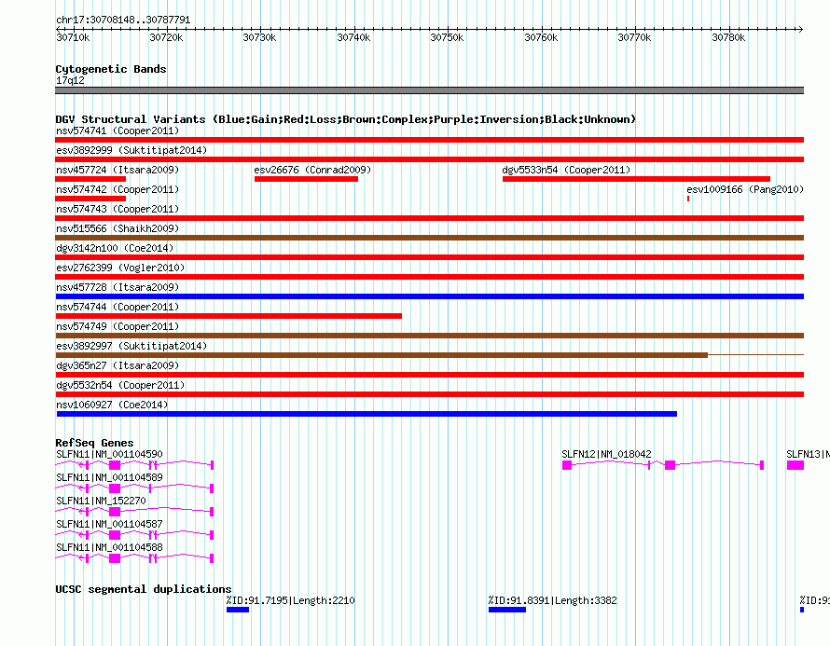Open the SLFN12|NM_018042 gene label
The image size is (830, 646).
coord(606,454)
